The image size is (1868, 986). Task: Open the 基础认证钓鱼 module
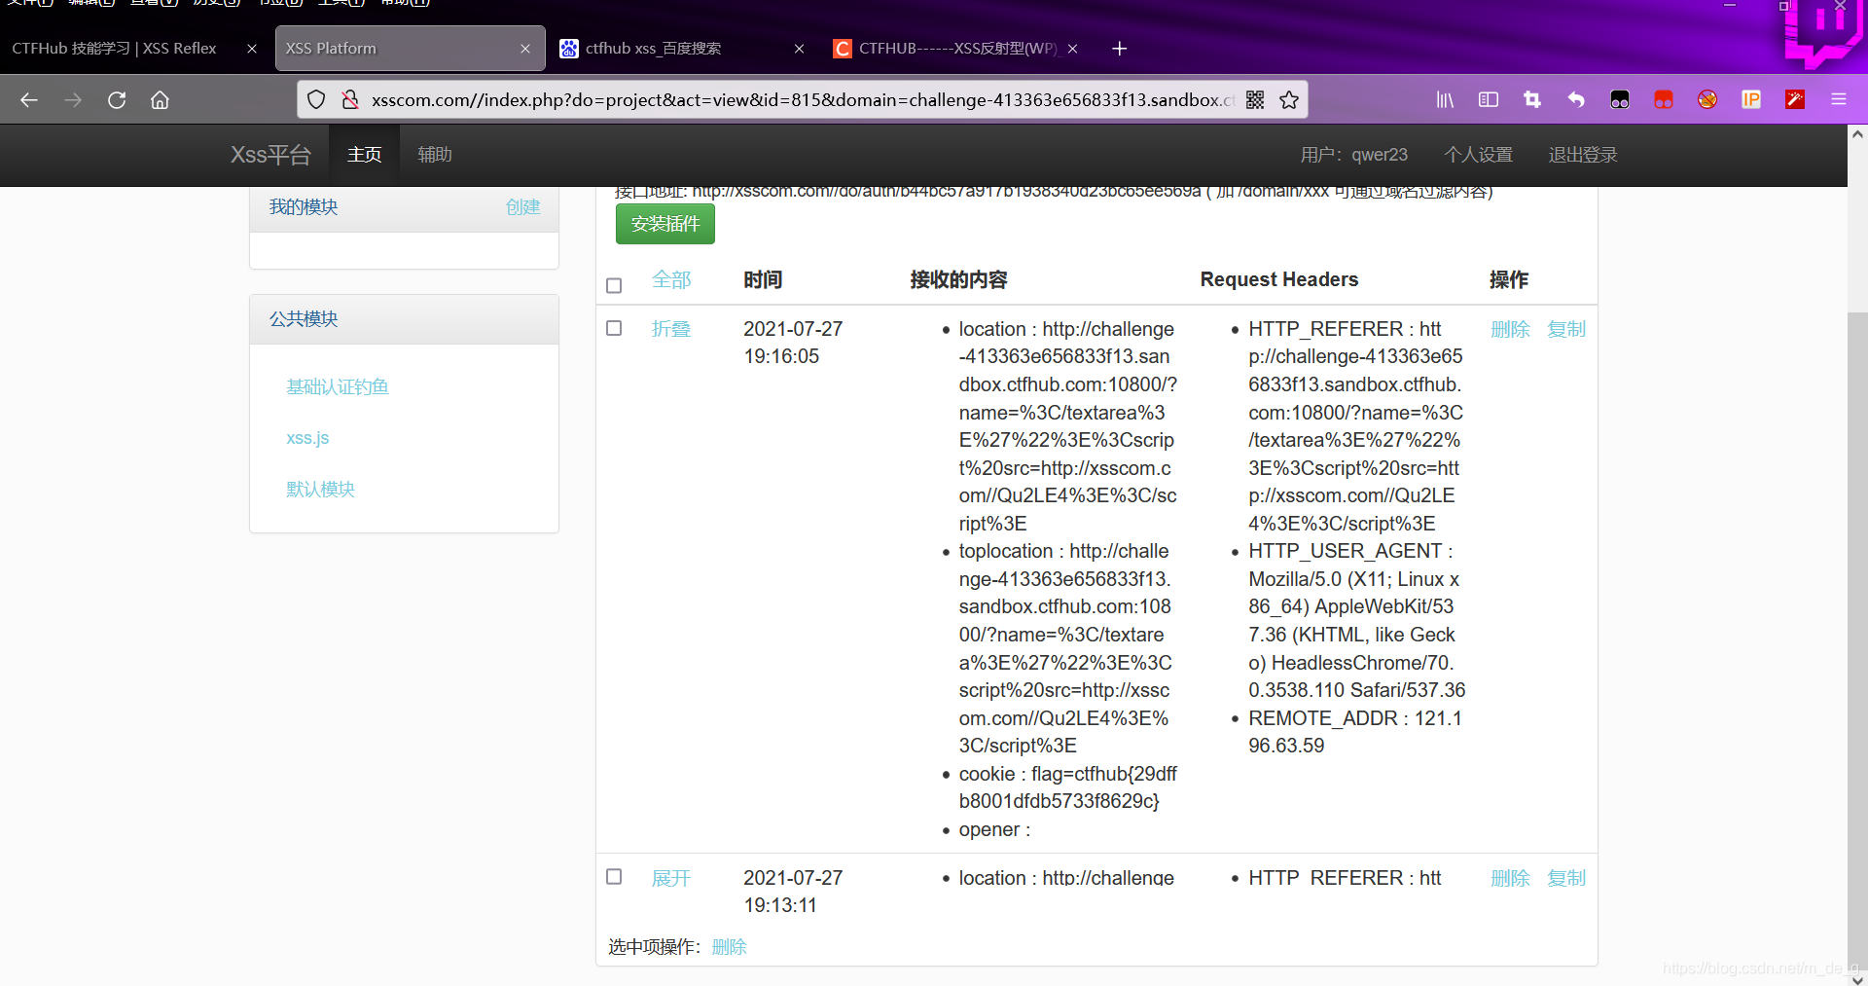(337, 387)
